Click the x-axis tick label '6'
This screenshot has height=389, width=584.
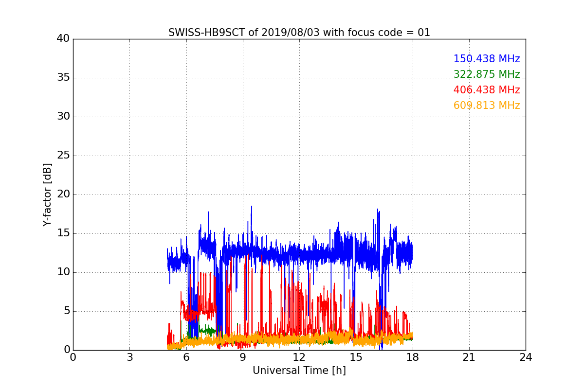186,357
